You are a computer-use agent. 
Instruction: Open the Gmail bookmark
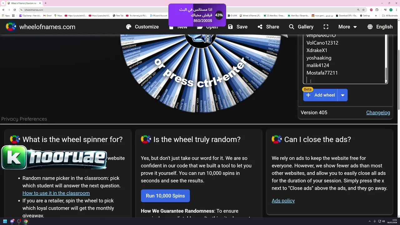[47, 16]
